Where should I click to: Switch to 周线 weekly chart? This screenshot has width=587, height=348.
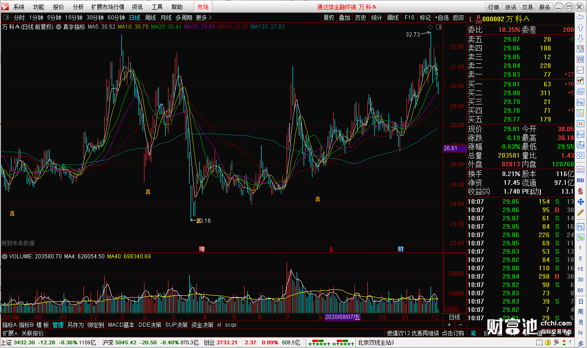tap(150, 18)
